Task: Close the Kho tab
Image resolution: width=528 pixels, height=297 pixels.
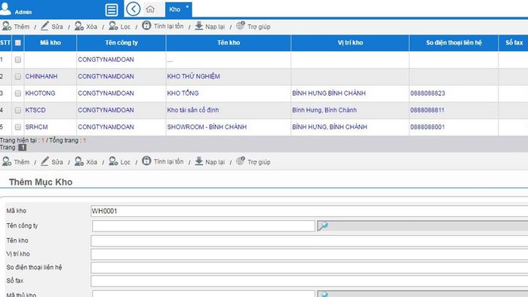Action: click(187, 6)
